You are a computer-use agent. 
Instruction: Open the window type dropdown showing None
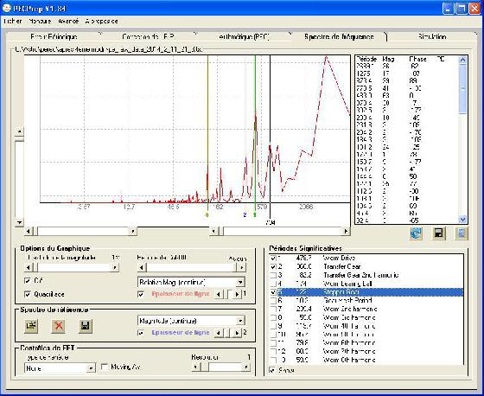point(91,368)
